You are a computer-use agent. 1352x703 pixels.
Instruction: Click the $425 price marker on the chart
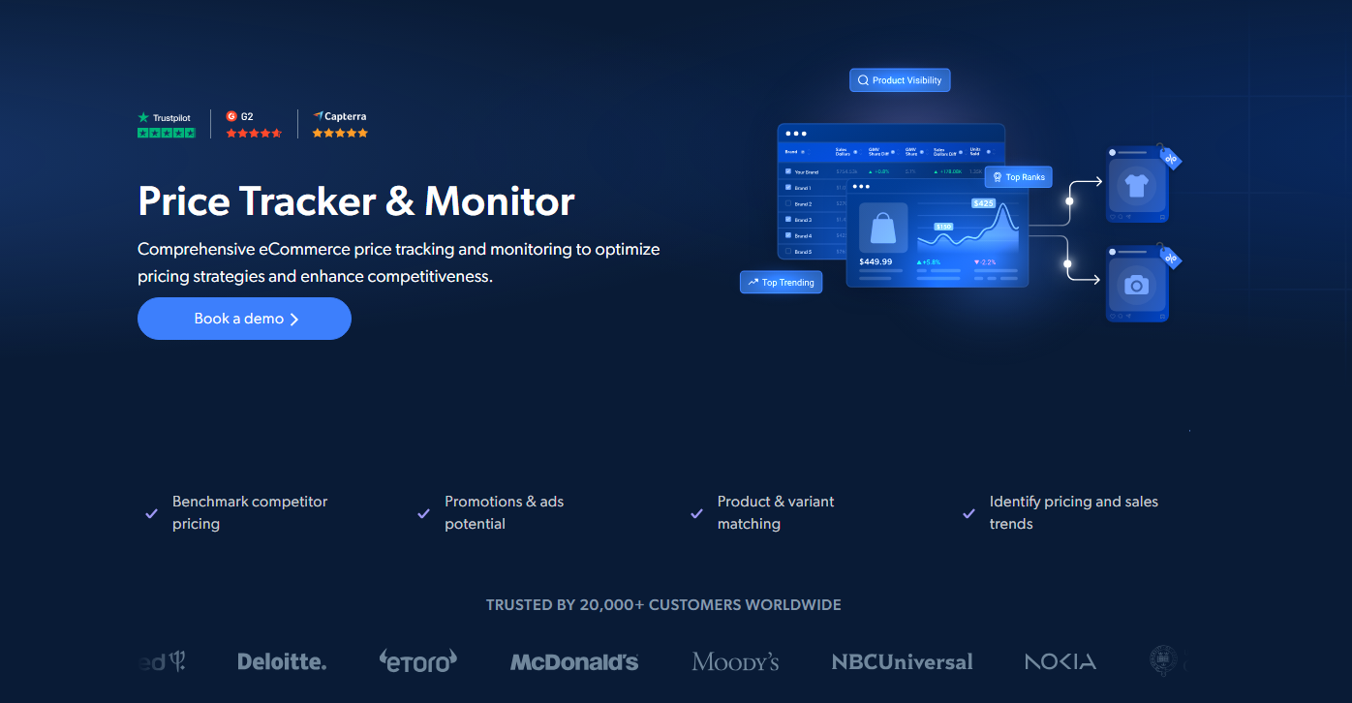984,204
